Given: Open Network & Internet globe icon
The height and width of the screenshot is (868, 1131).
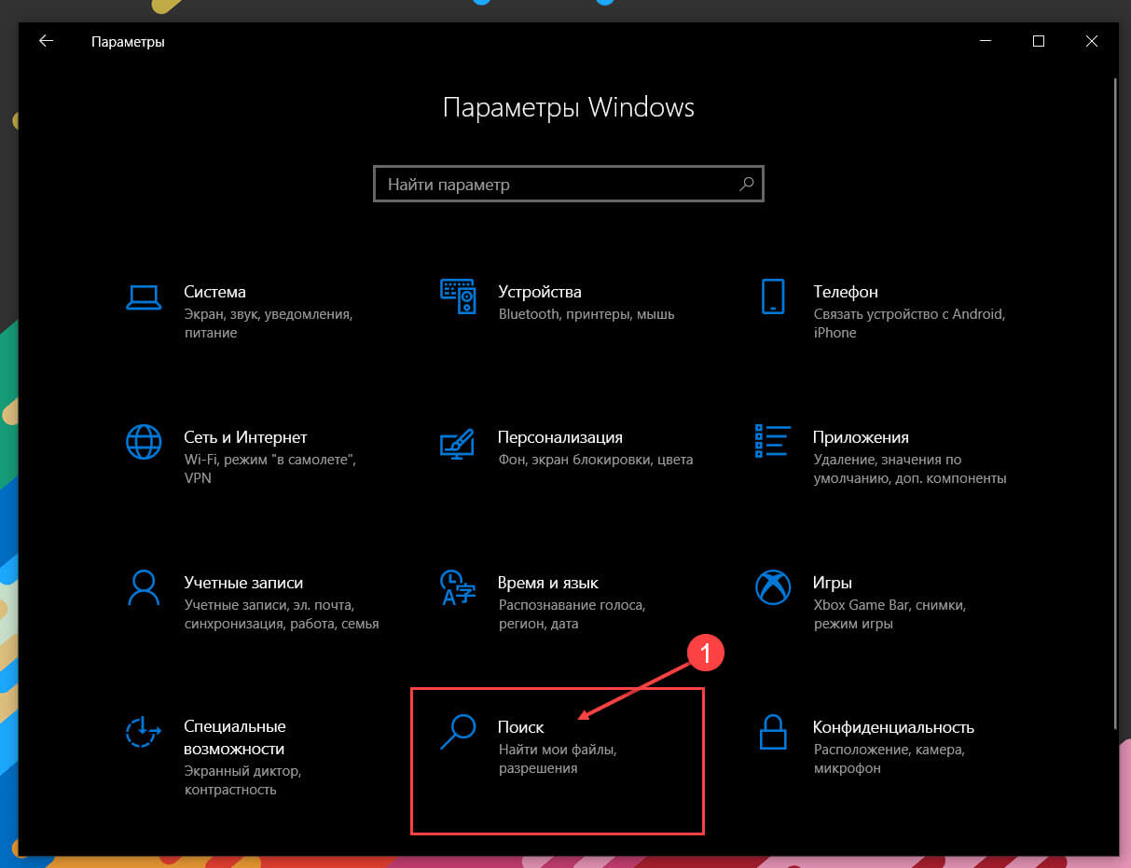Looking at the screenshot, I should (x=144, y=441).
